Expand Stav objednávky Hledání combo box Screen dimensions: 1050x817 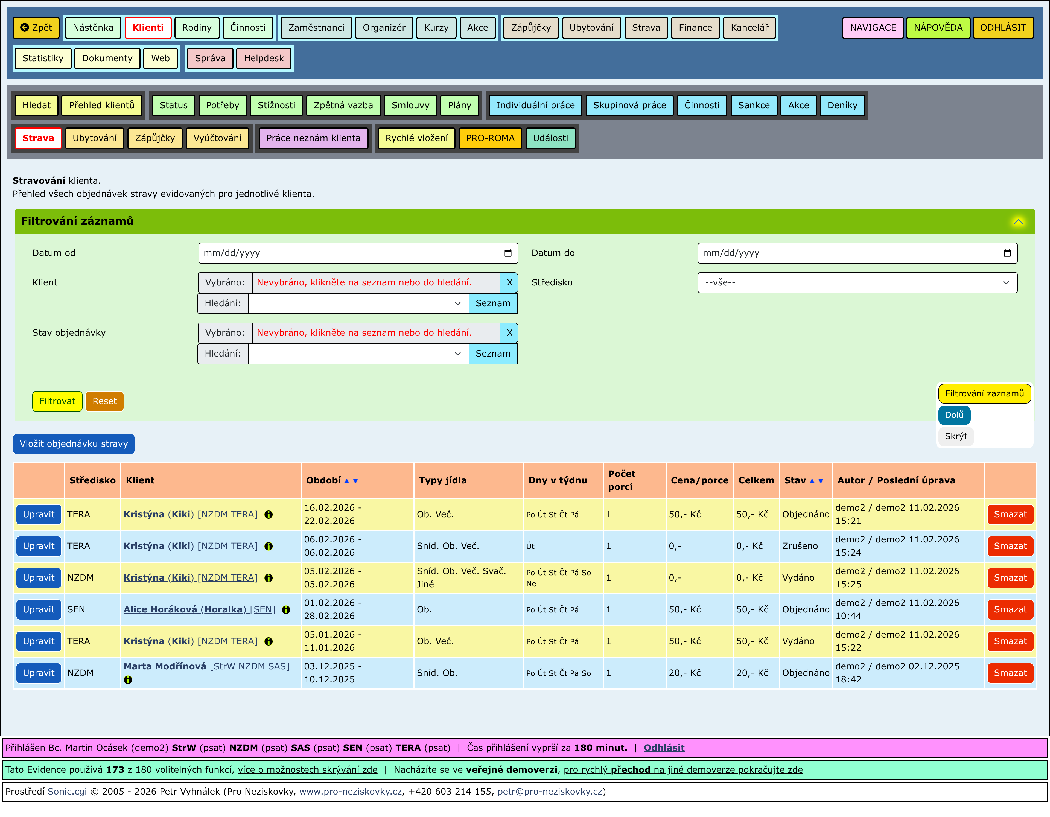click(x=457, y=354)
